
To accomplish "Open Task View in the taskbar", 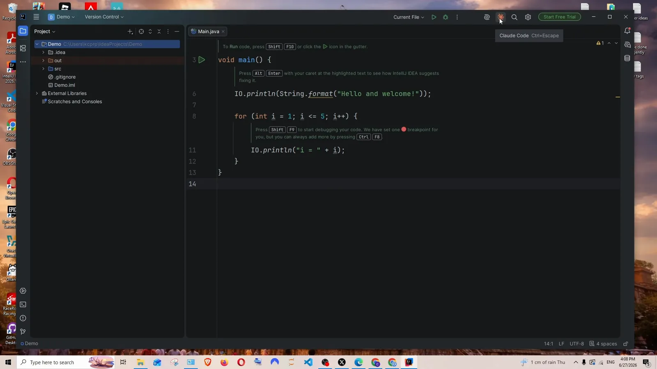I will 123,362.
